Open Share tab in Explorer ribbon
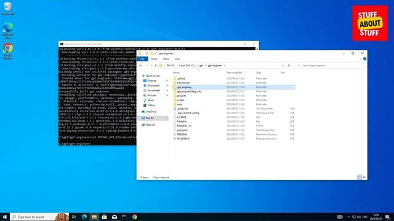Viewport: 394px width, 221px height. click(166, 59)
